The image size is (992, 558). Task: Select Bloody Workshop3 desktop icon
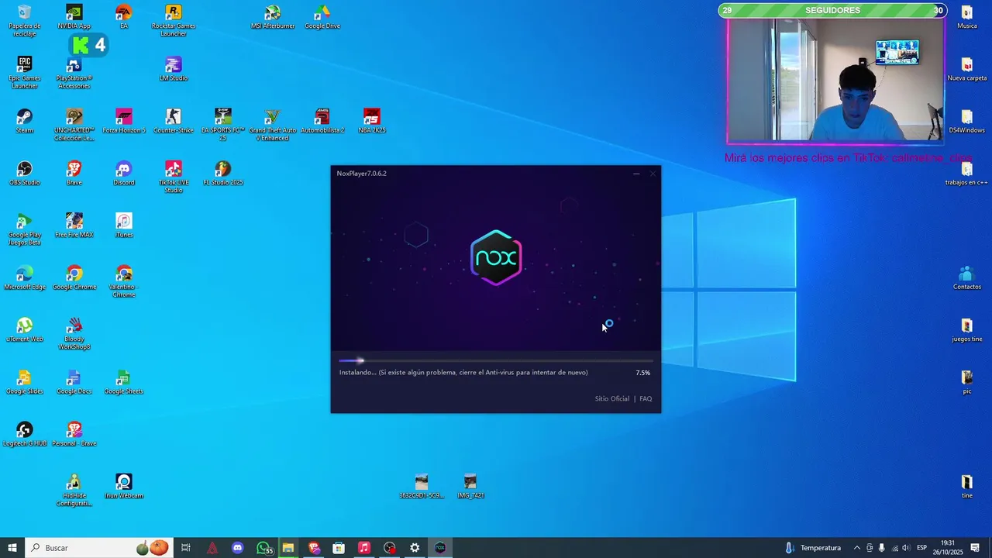pos(74,333)
